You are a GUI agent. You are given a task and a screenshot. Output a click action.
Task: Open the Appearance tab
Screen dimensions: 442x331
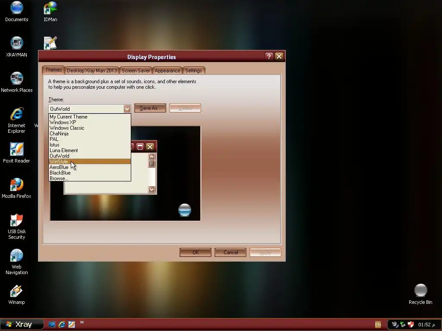point(167,71)
